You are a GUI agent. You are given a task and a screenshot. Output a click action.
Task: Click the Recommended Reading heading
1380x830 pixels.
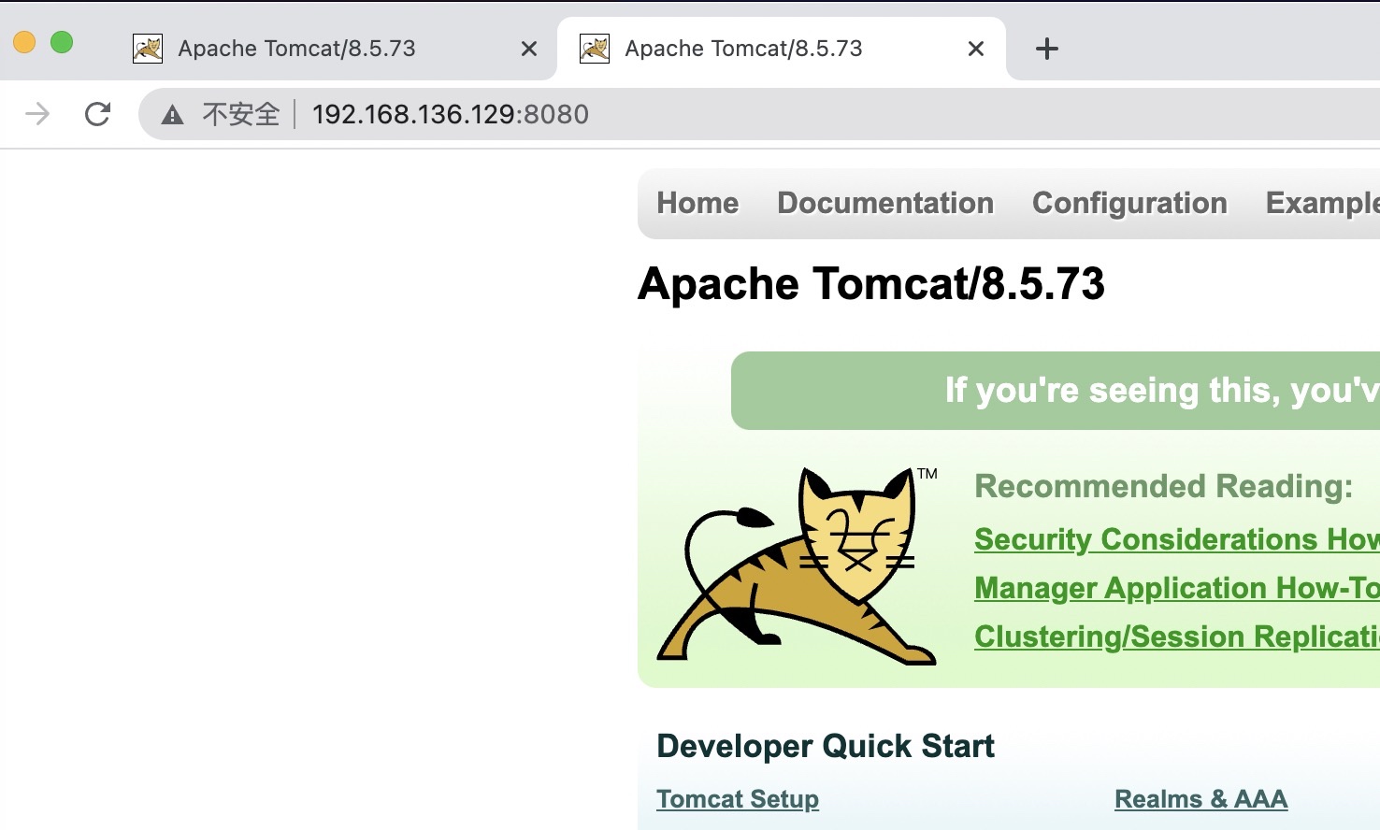(x=1164, y=486)
